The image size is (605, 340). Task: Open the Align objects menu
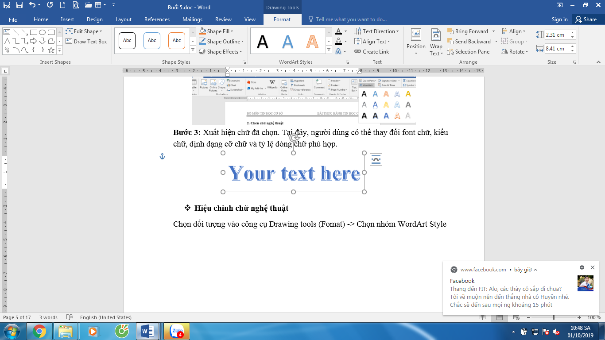pyautogui.click(x=514, y=31)
